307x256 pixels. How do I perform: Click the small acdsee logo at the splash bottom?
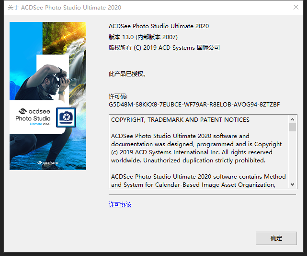click(x=48, y=162)
